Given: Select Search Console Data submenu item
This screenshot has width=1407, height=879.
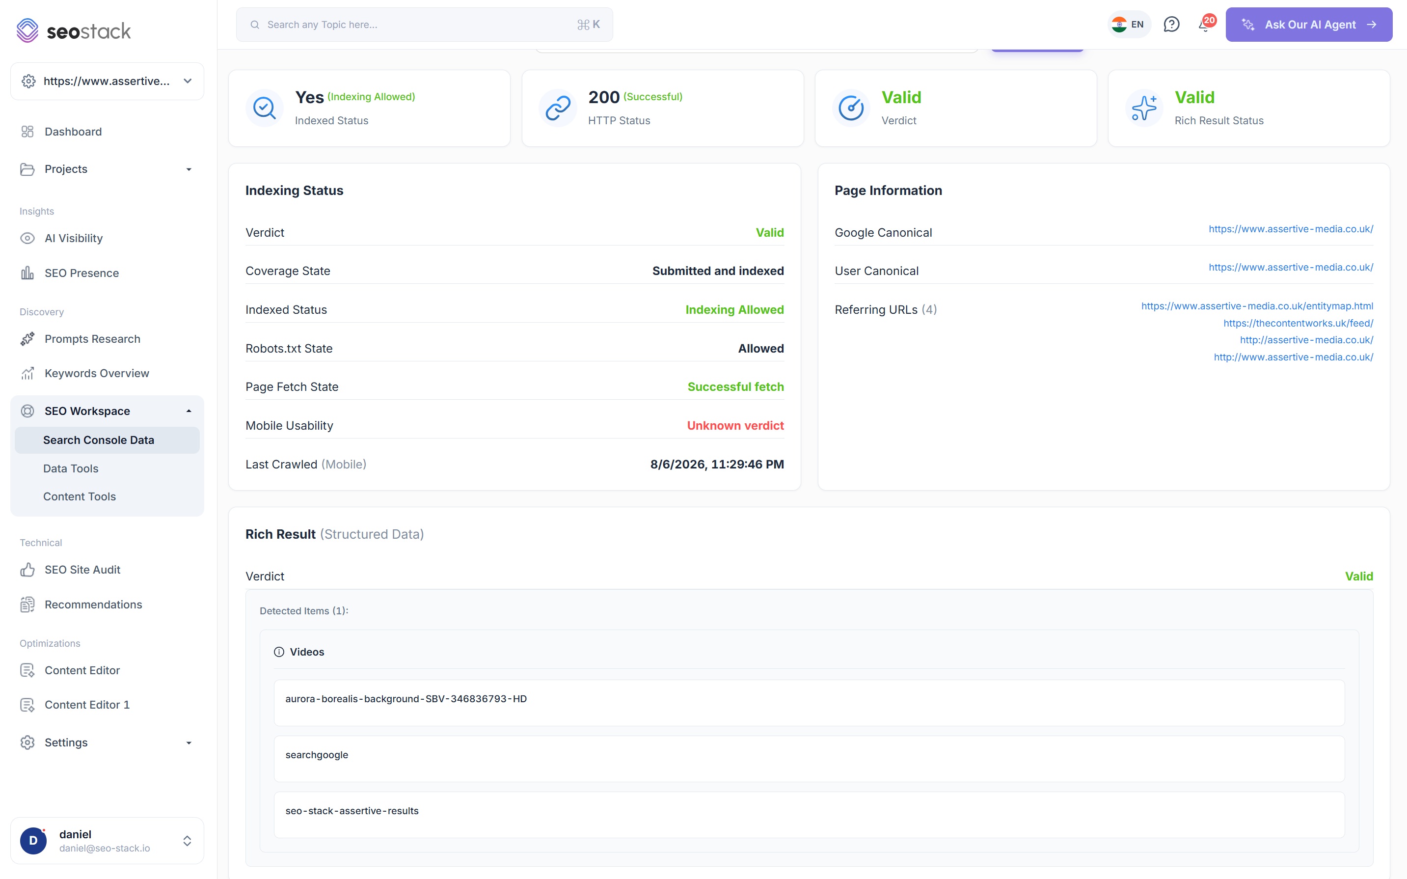Looking at the screenshot, I should tap(108, 440).
